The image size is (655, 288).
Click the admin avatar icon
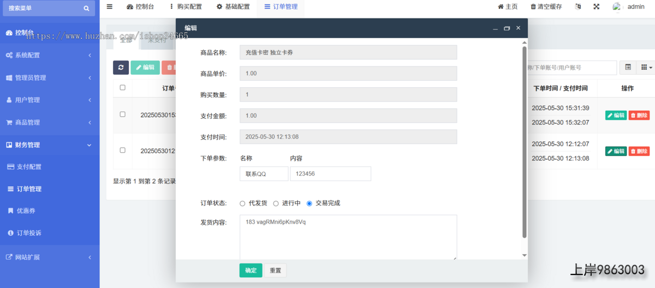(617, 7)
